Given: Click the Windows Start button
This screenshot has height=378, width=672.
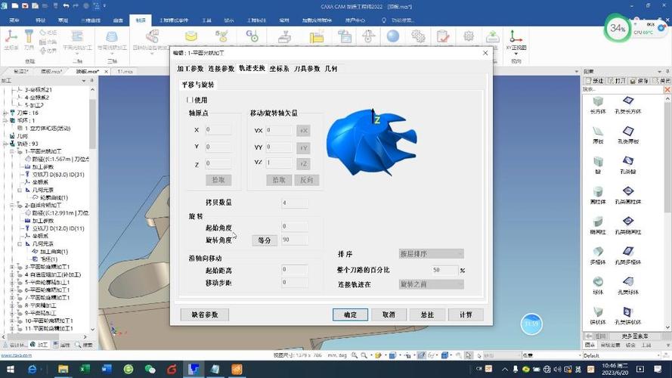Looking at the screenshot, I should [x=11, y=369].
